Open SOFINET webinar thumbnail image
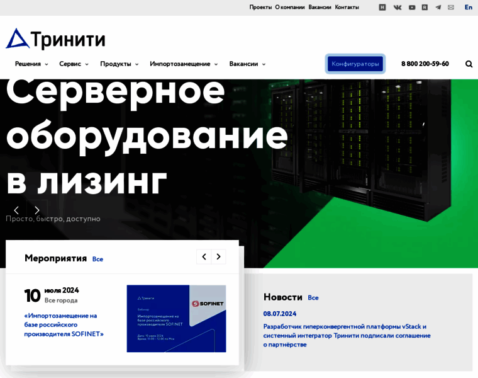 [177, 318]
